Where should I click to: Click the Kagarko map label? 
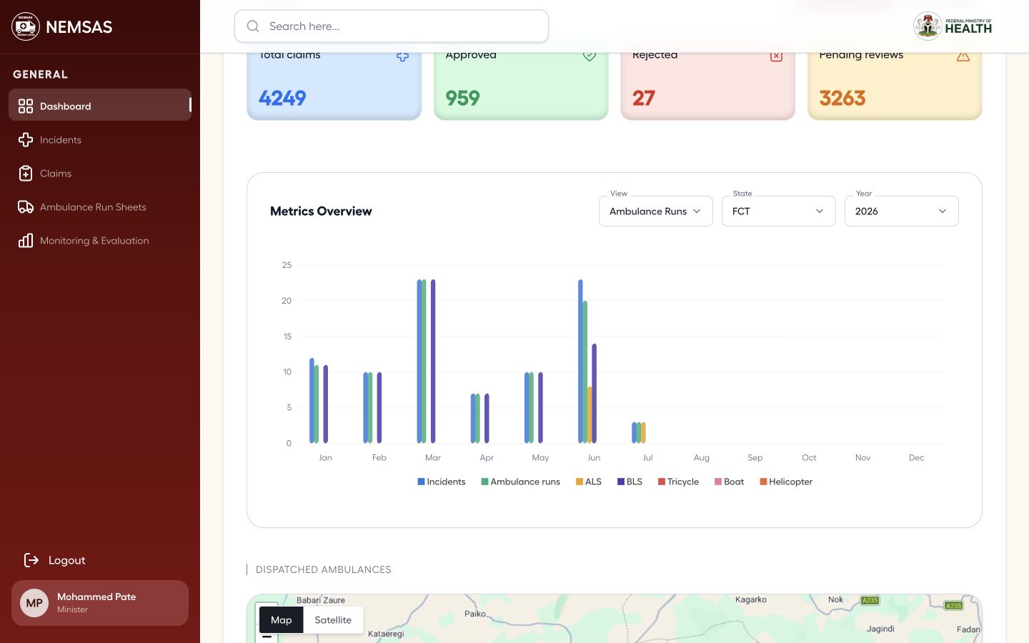751,599
